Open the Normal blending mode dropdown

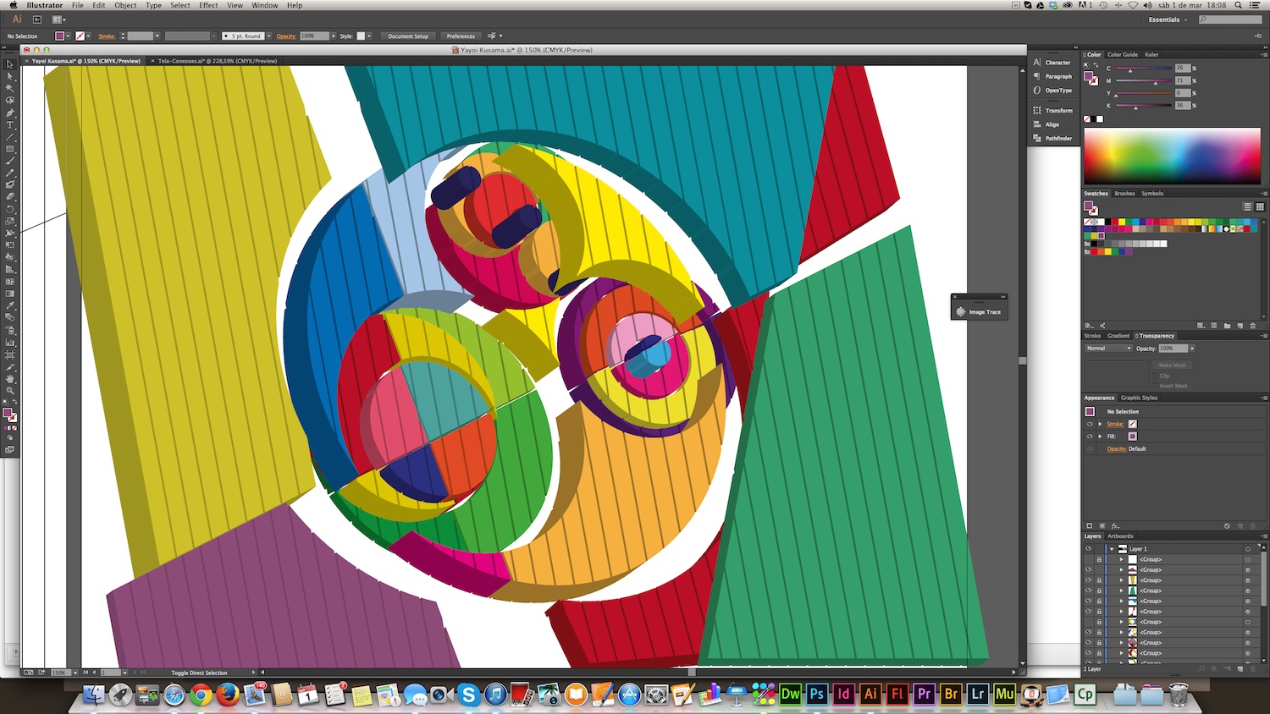[x=1107, y=349]
